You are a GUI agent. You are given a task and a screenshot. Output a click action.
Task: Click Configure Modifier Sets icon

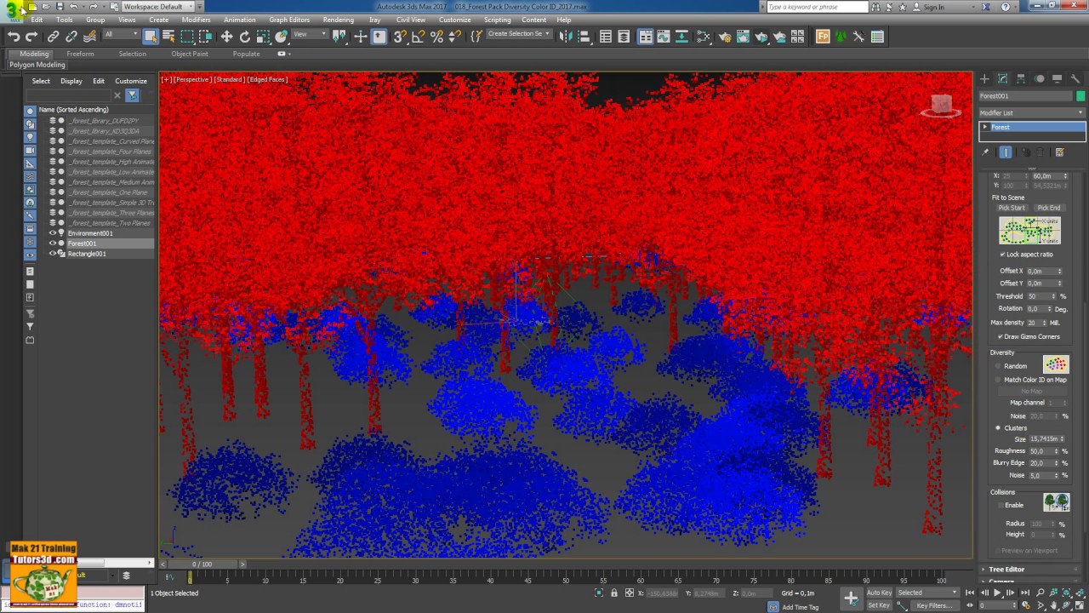click(x=1059, y=152)
